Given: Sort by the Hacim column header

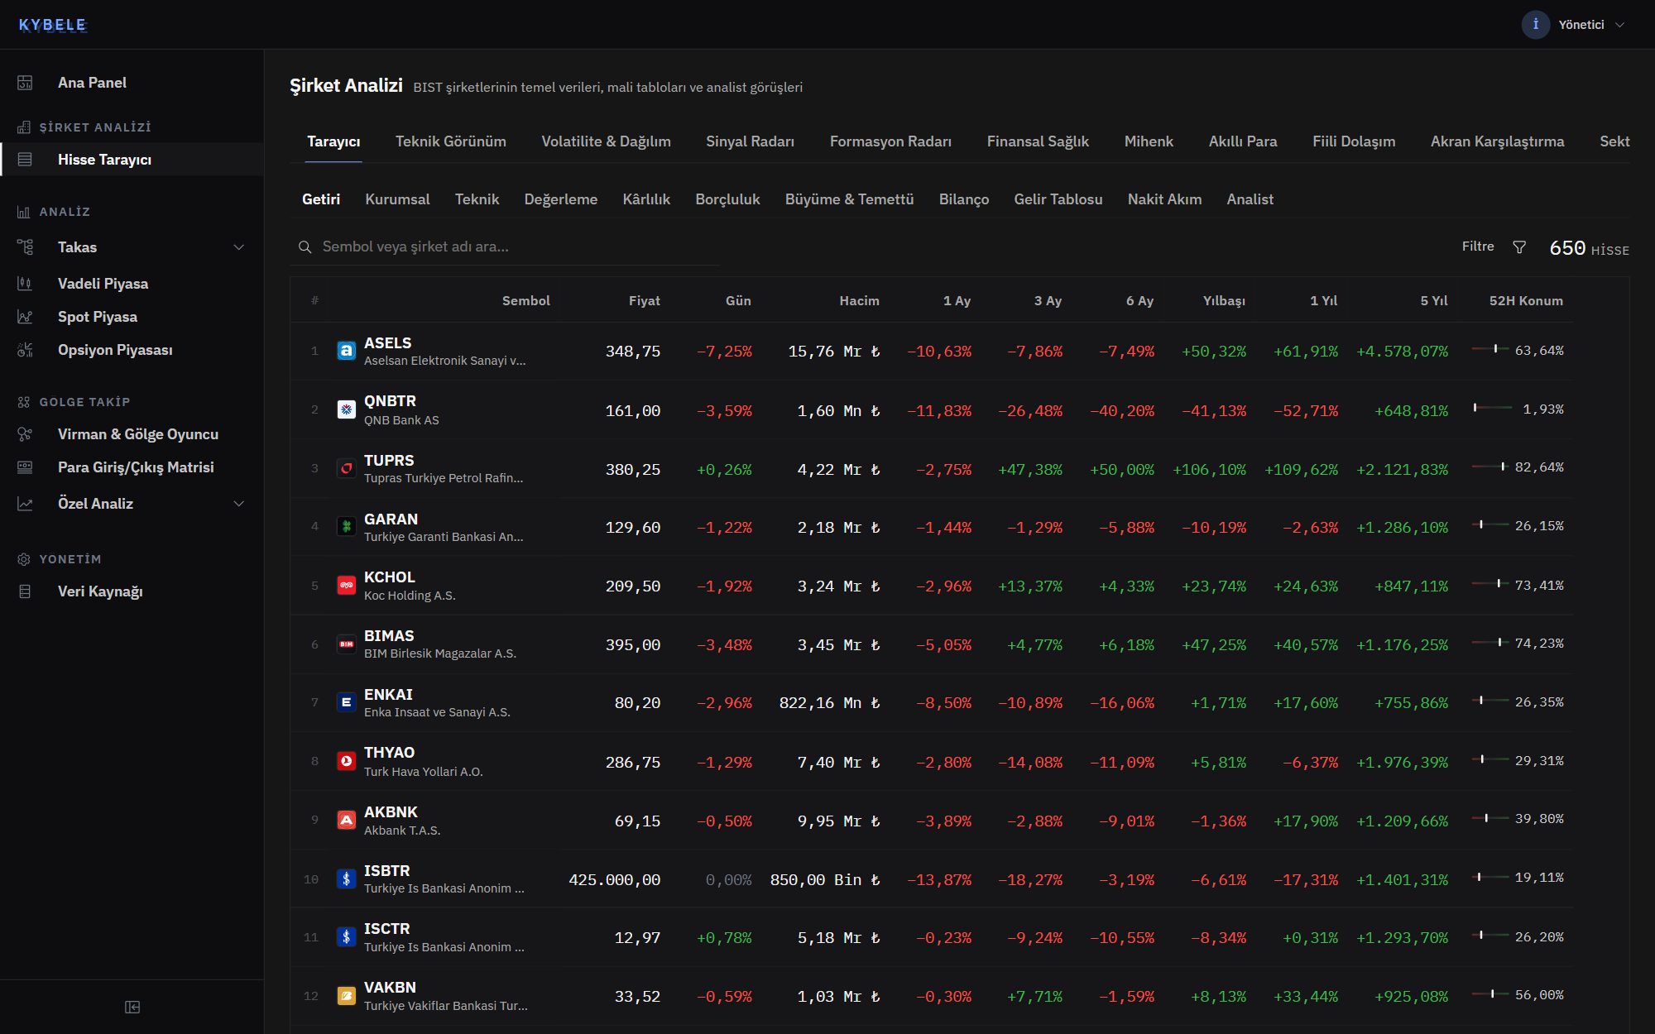Looking at the screenshot, I should (x=860, y=300).
